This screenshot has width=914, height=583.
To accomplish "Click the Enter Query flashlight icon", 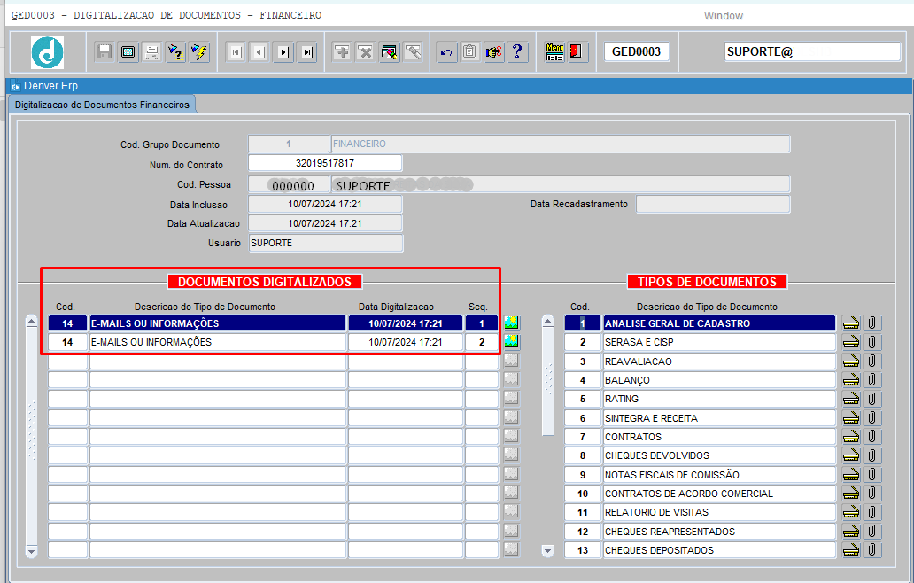I will [174, 52].
